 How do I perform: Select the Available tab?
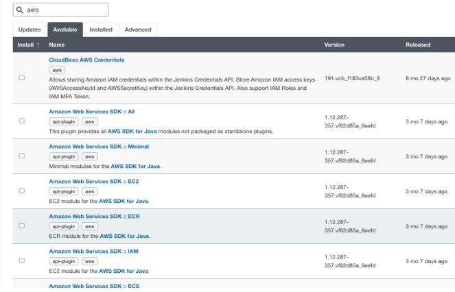65,29
